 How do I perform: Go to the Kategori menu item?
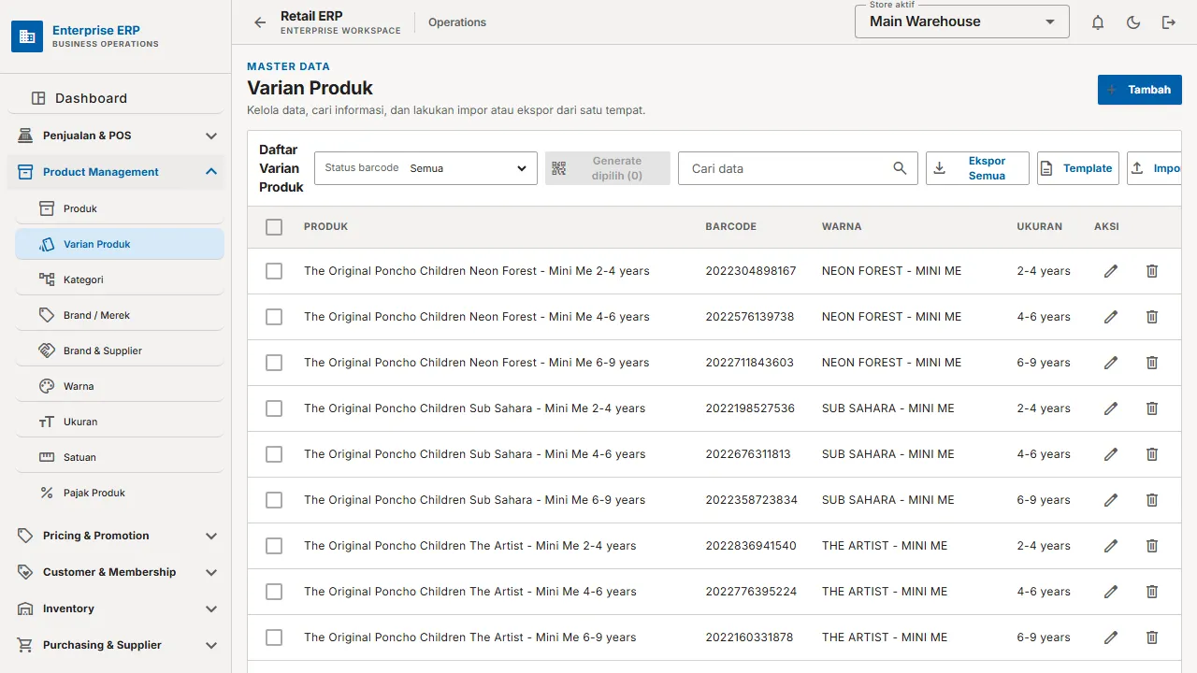tap(120, 279)
